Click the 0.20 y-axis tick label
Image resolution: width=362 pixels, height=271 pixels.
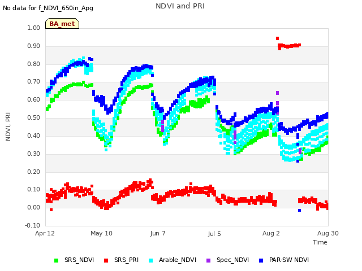coord(34,172)
